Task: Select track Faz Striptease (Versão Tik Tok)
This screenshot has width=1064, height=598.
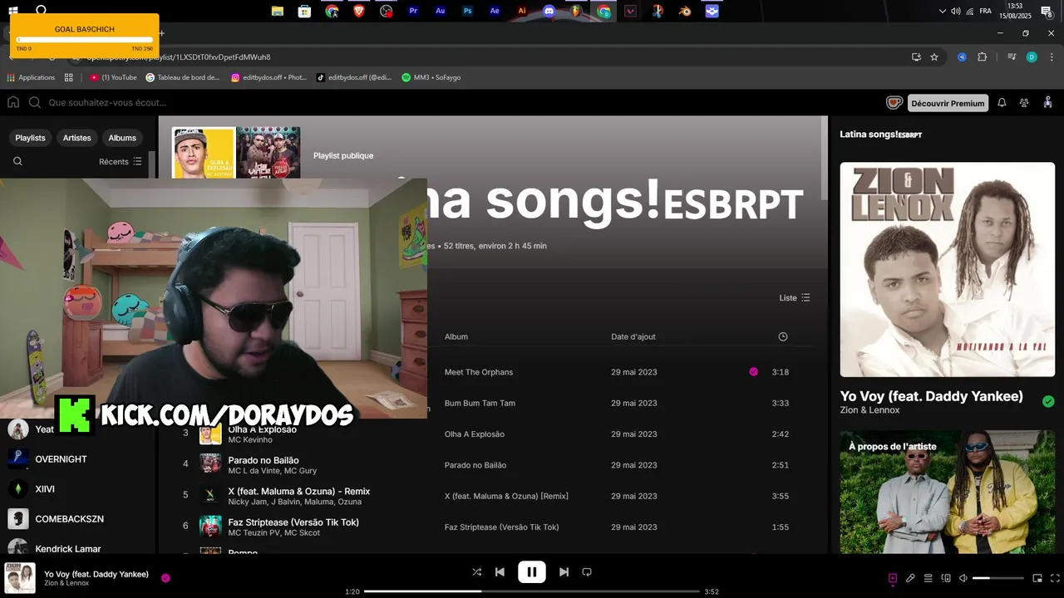Action: 293,522
